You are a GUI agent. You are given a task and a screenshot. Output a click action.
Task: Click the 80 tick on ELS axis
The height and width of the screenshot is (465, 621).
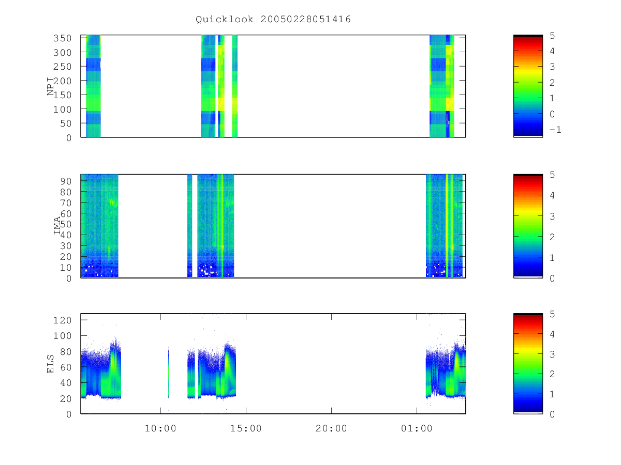pos(66,351)
